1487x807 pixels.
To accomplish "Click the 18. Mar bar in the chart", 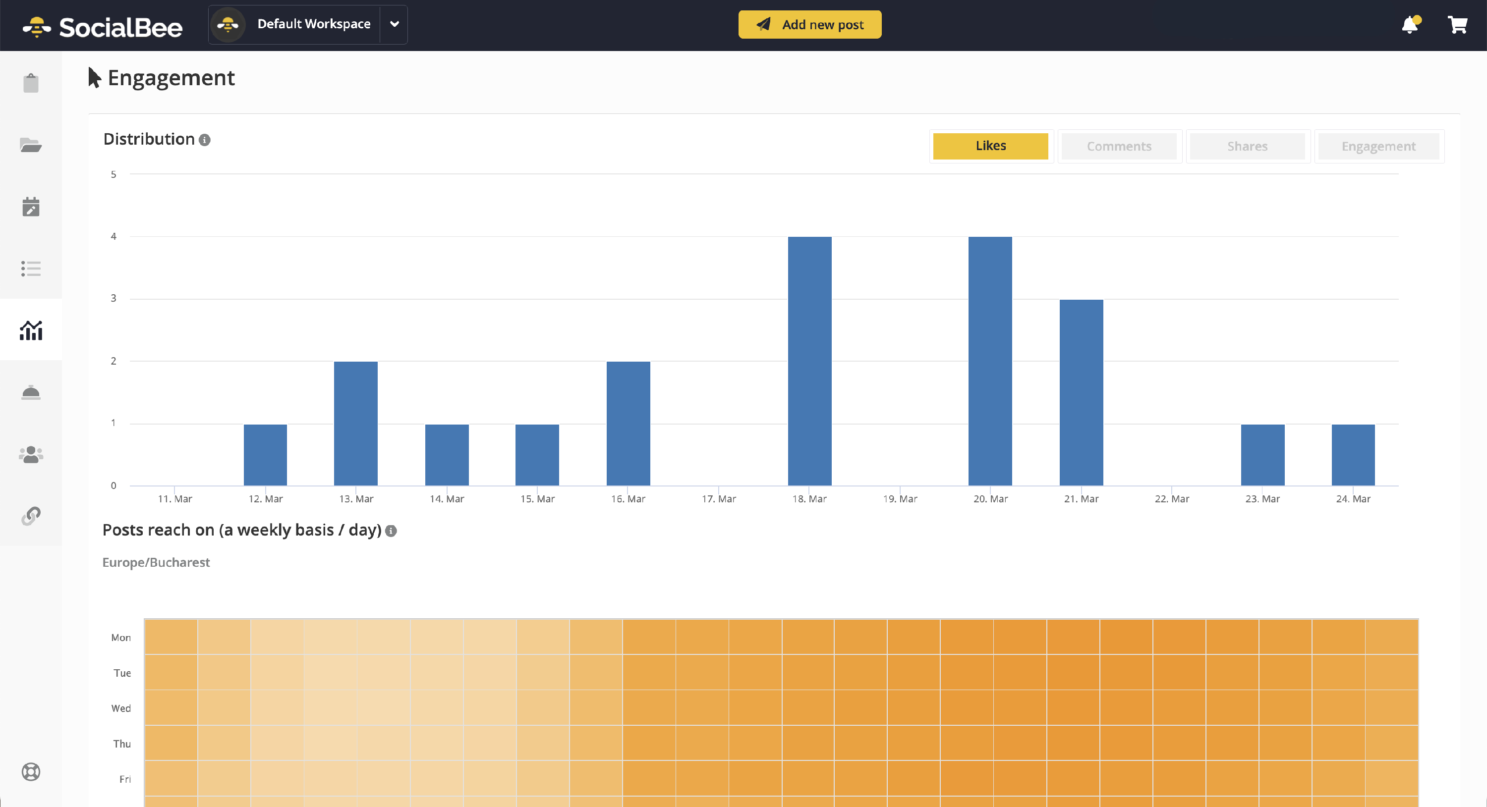I will point(810,361).
